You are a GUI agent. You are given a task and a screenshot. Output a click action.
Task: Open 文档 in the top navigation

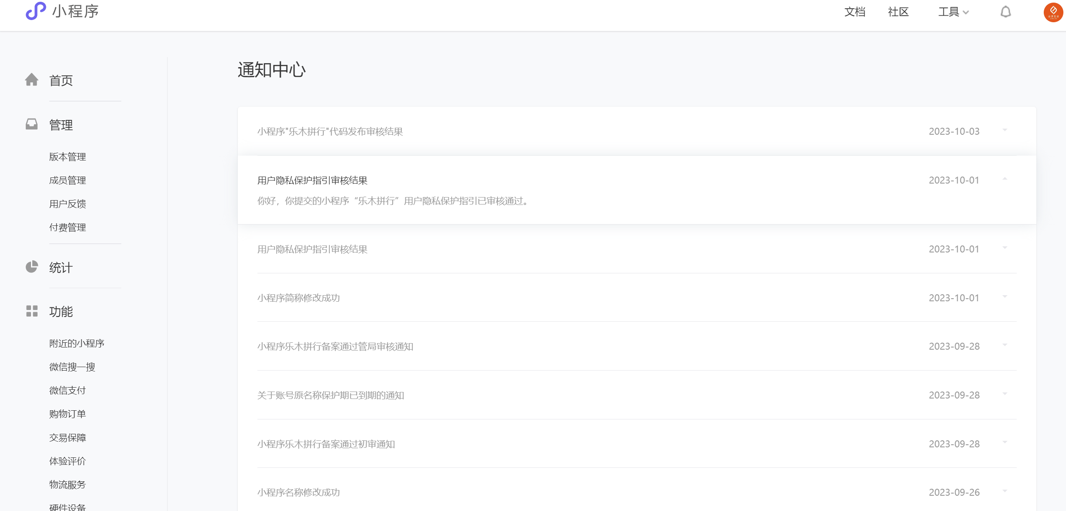(x=854, y=12)
